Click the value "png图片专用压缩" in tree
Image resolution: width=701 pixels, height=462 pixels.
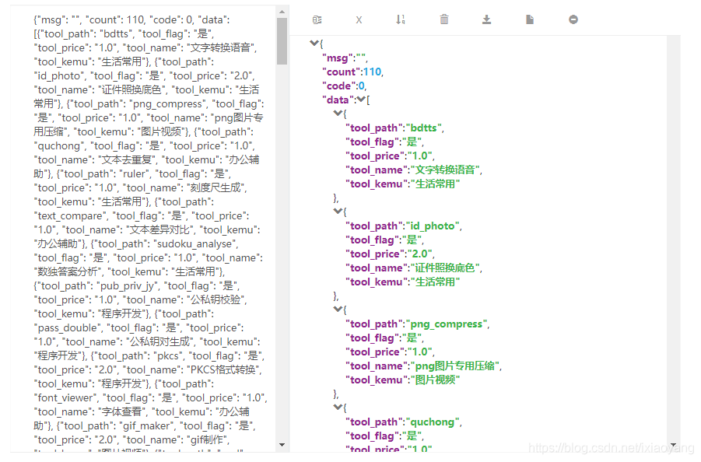coord(454,366)
